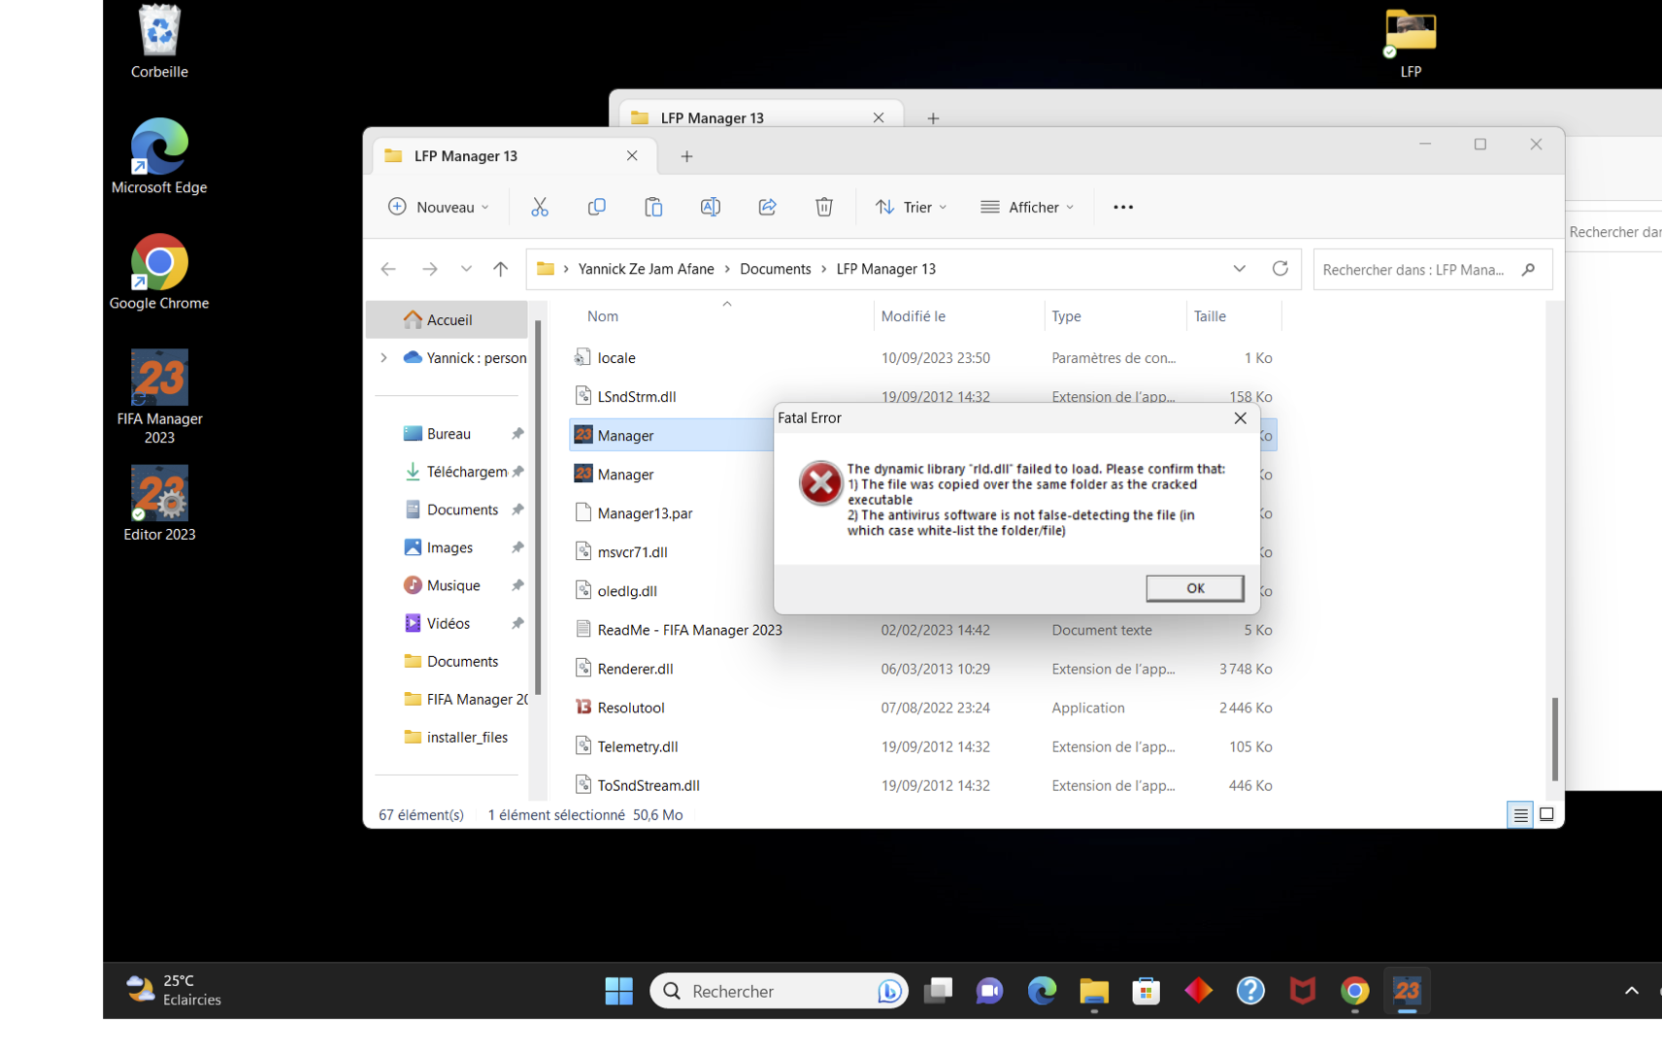Open Google Chrome desktop shortcut
The width and height of the screenshot is (1662, 1056).
(x=159, y=272)
